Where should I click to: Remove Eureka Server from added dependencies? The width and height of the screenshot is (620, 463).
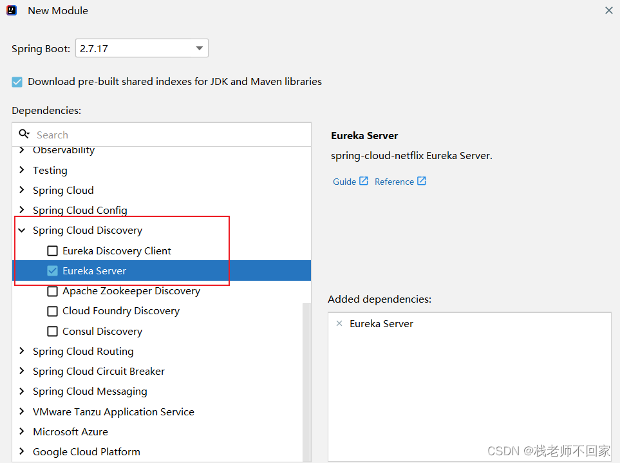coord(339,323)
